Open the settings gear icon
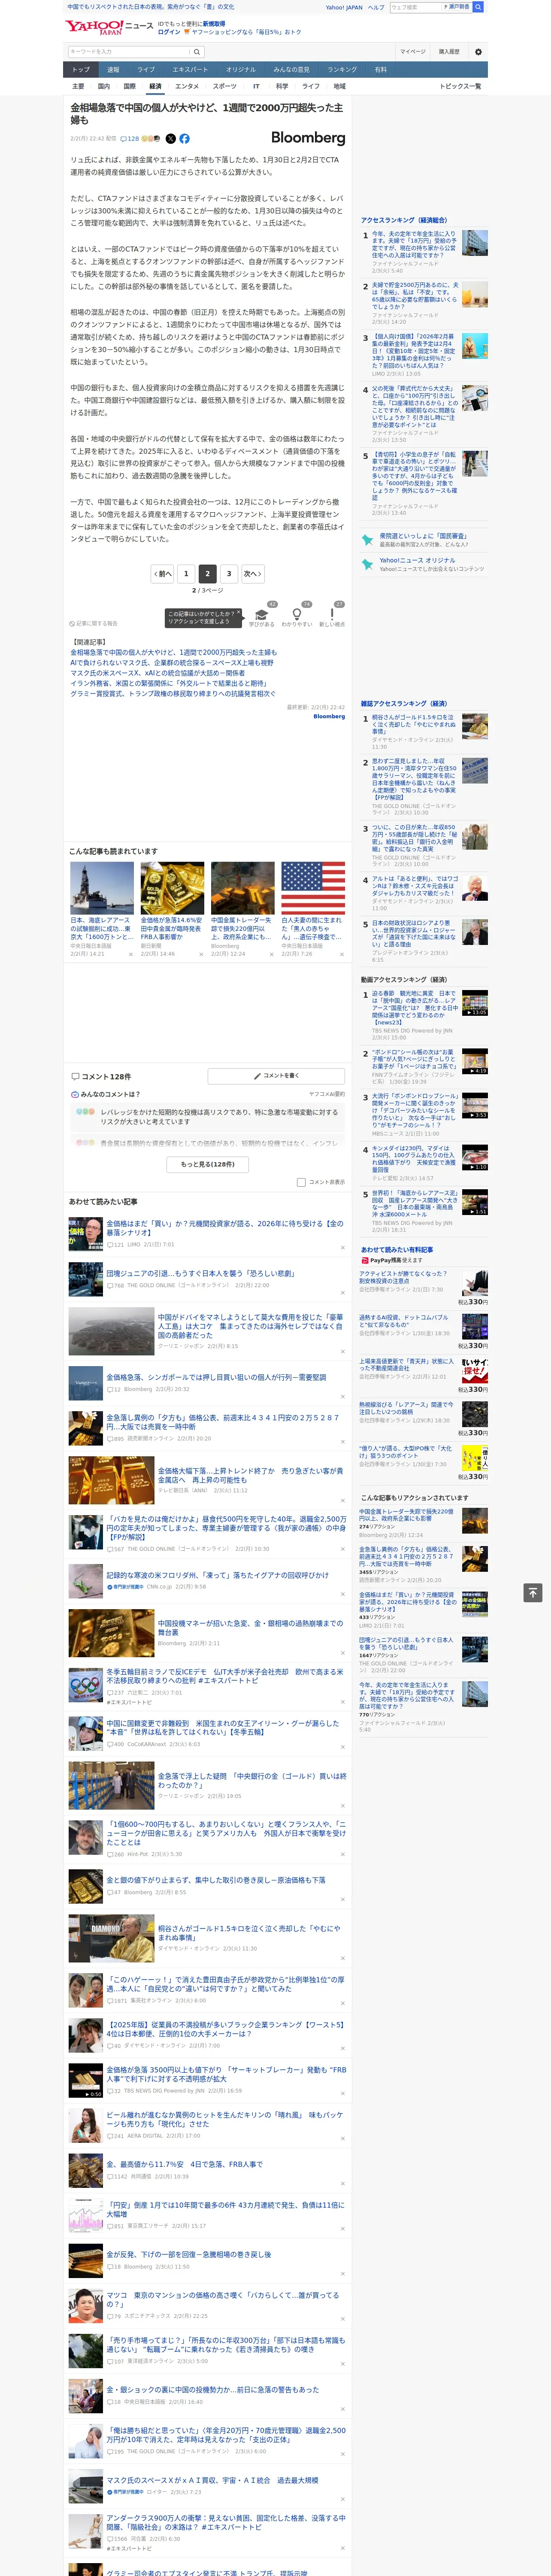 [x=478, y=52]
